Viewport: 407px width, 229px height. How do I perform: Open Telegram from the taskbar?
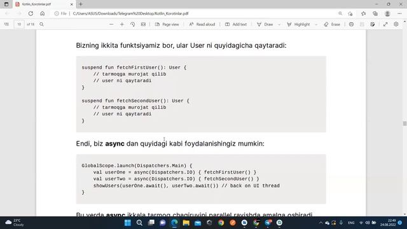tap(268, 223)
